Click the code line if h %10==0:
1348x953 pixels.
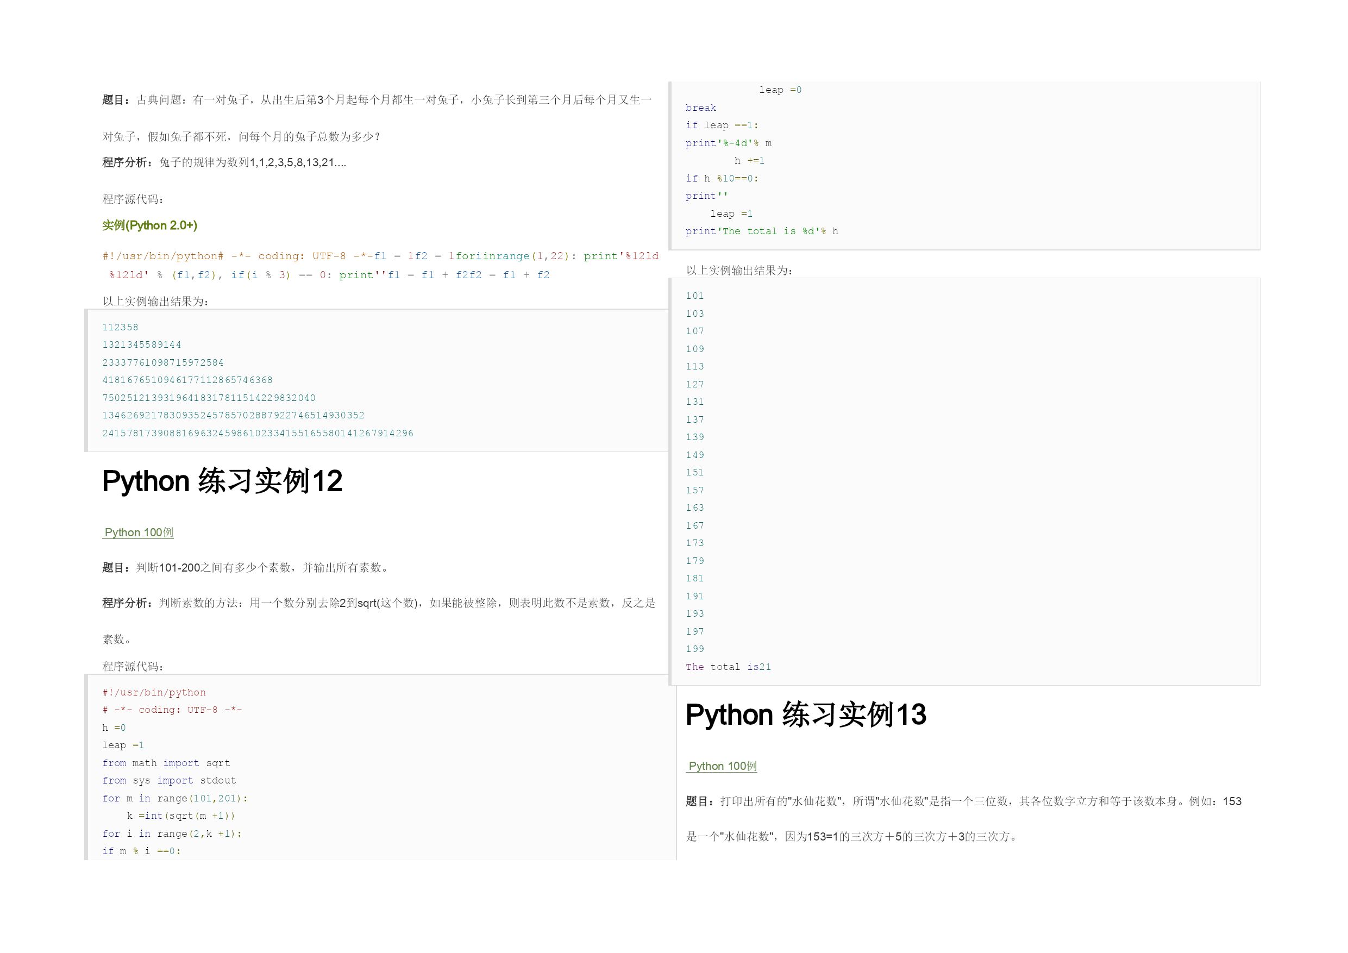[722, 179]
